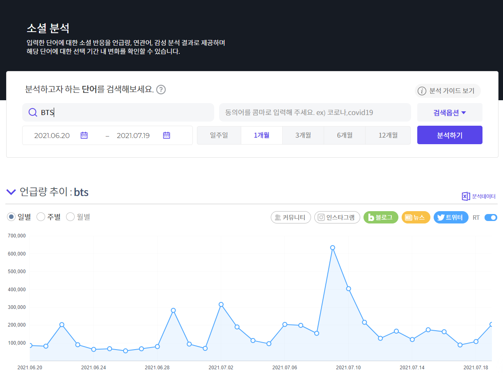This screenshot has height=373, width=503.
Task: Click the search magnifier icon
Action: pos(33,113)
